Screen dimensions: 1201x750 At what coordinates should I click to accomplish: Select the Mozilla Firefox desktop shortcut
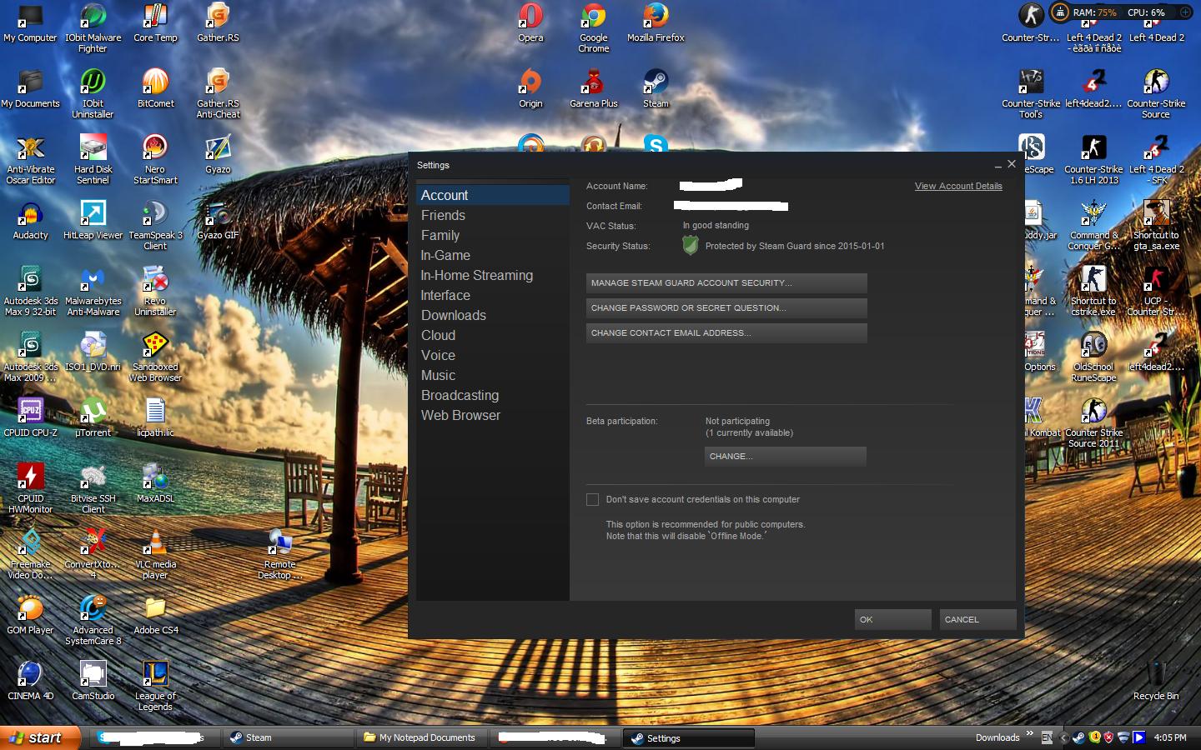pyautogui.click(x=656, y=24)
